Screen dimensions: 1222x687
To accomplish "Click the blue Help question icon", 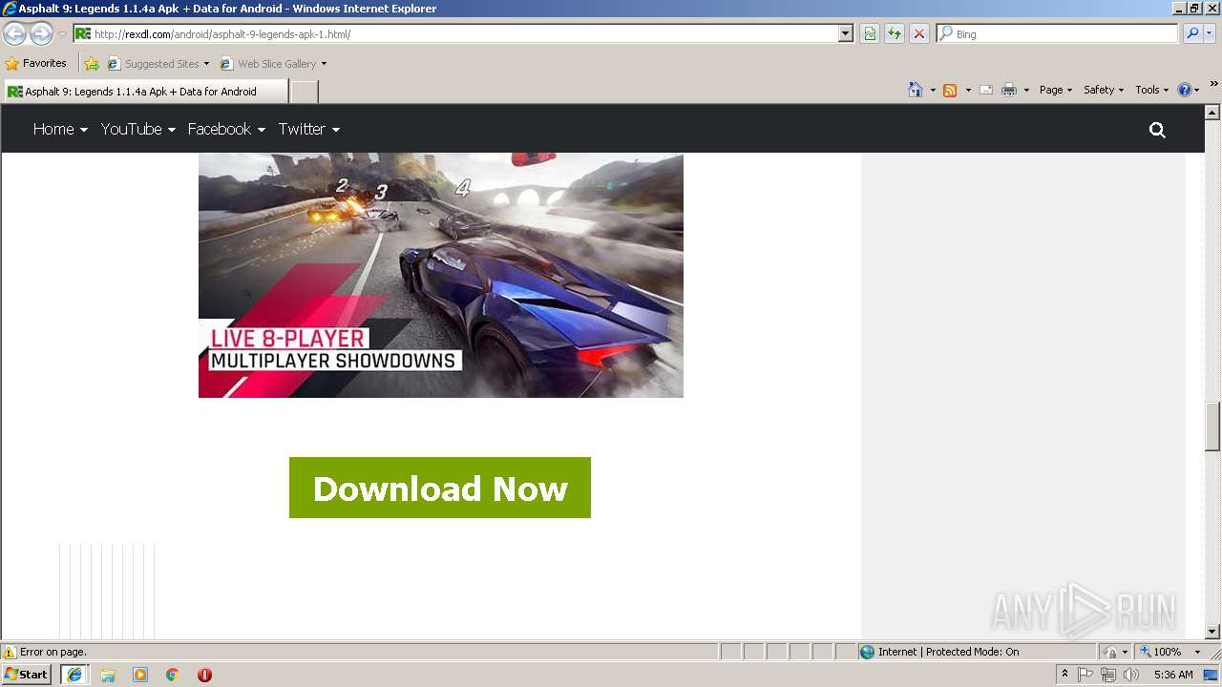I will click(1185, 90).
